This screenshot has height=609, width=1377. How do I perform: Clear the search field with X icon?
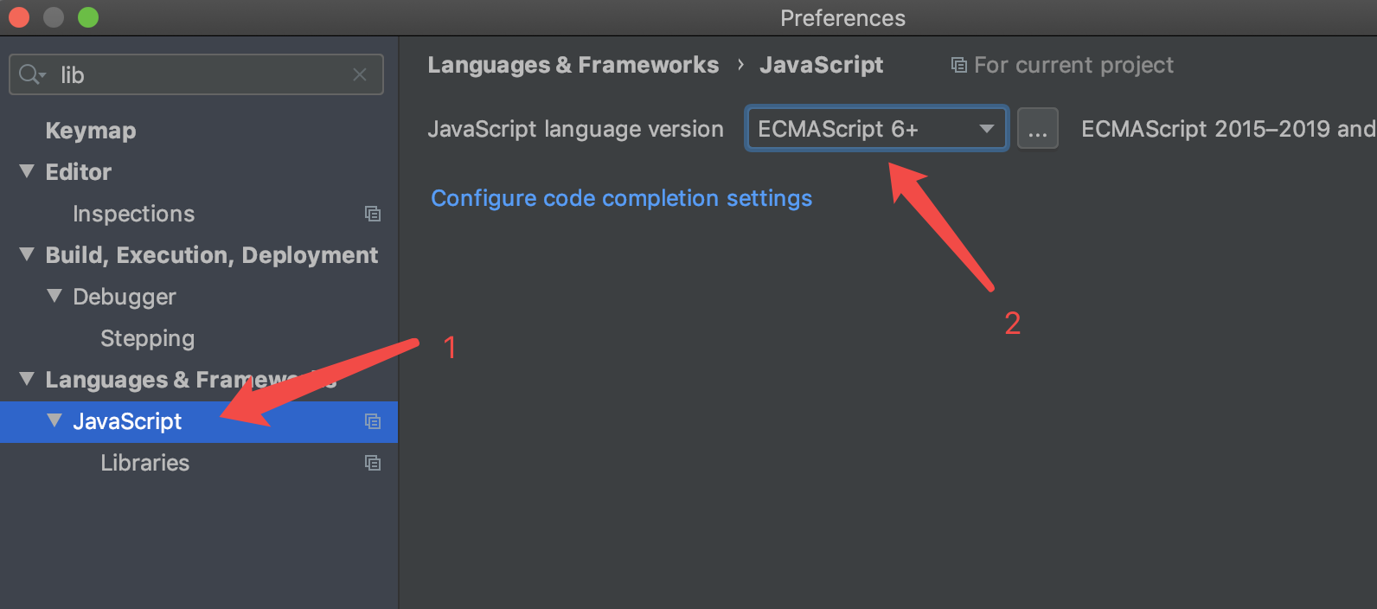(360, 75)
